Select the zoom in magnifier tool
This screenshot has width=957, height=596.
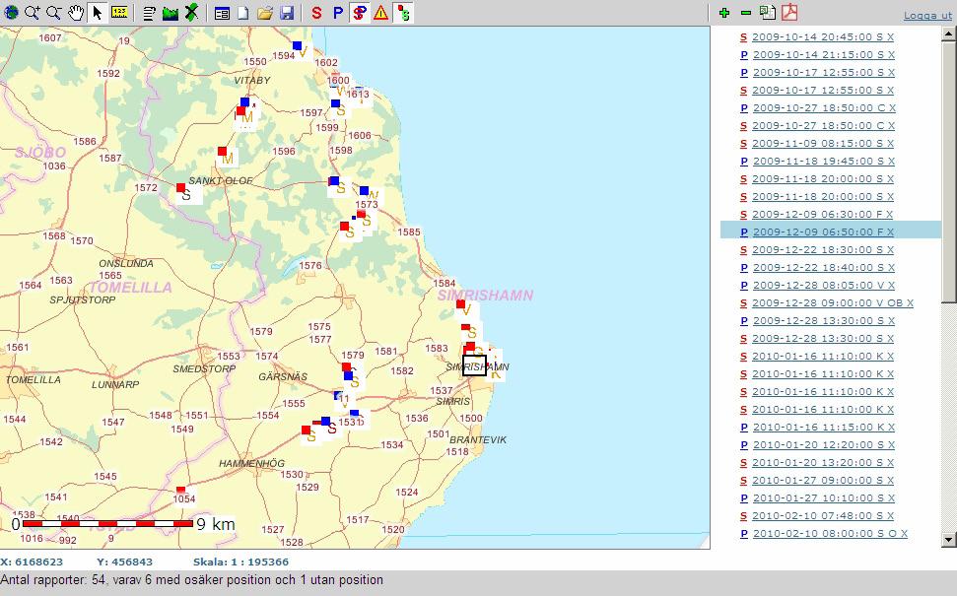tap(33, 12)
